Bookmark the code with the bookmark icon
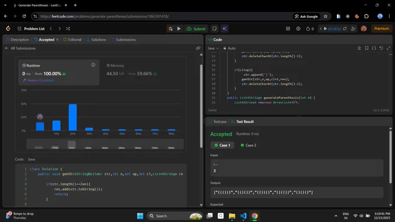This screenshot has height=222, width=395. tap(367, 48)
